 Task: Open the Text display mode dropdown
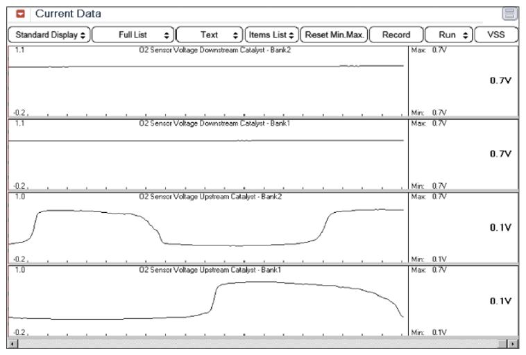(x=210, y=34)
